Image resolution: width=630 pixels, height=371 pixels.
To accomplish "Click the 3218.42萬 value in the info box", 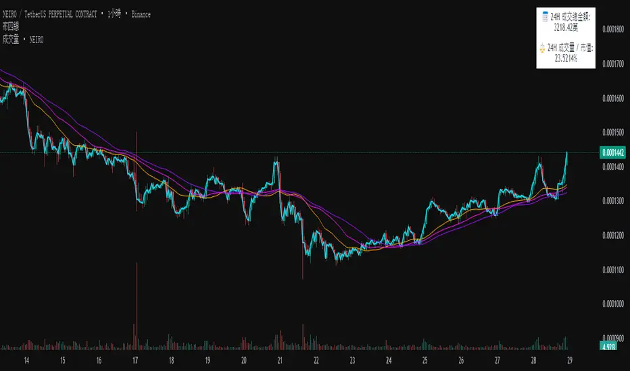I will tap(566, 27).
